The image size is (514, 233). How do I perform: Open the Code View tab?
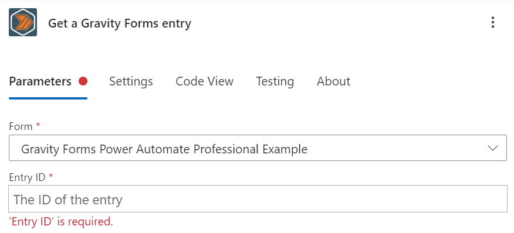205,81
